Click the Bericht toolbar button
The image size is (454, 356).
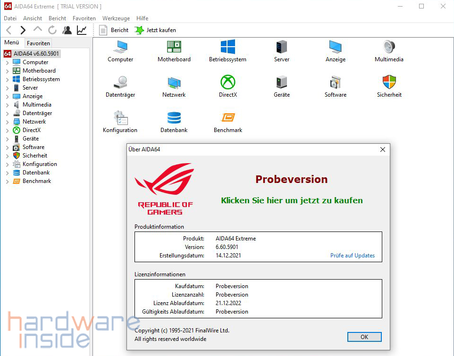coord(114,30)
